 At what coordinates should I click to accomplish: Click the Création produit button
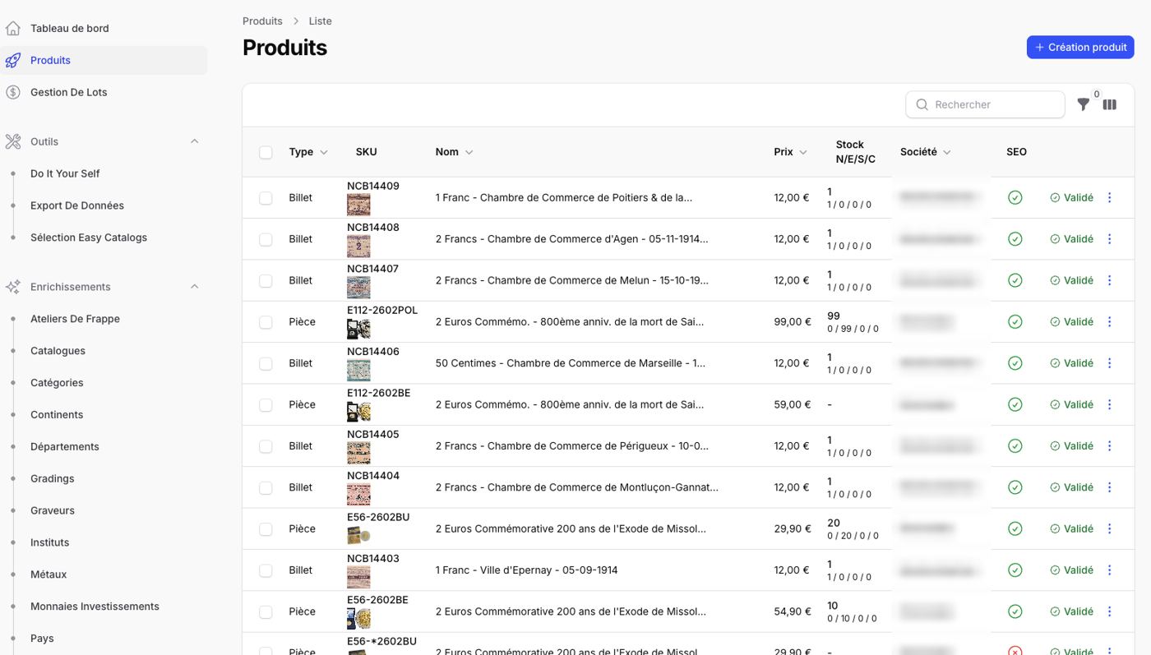[1080, 47]
